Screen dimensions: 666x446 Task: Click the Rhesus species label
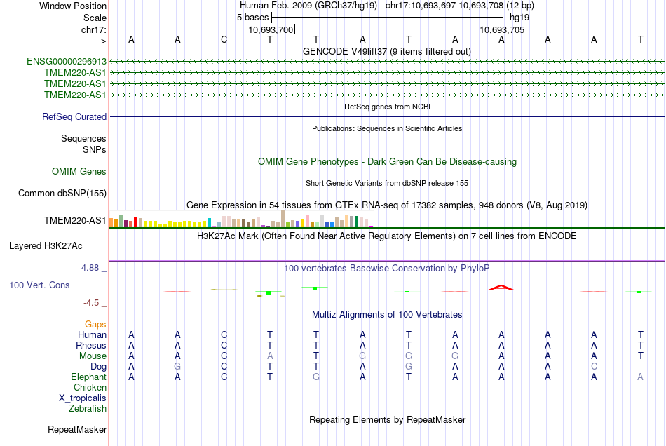(x=91, y=345)
